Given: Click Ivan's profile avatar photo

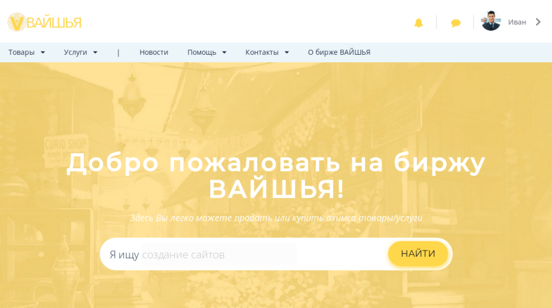Looking at the screenshot, I should pos(491,22).
